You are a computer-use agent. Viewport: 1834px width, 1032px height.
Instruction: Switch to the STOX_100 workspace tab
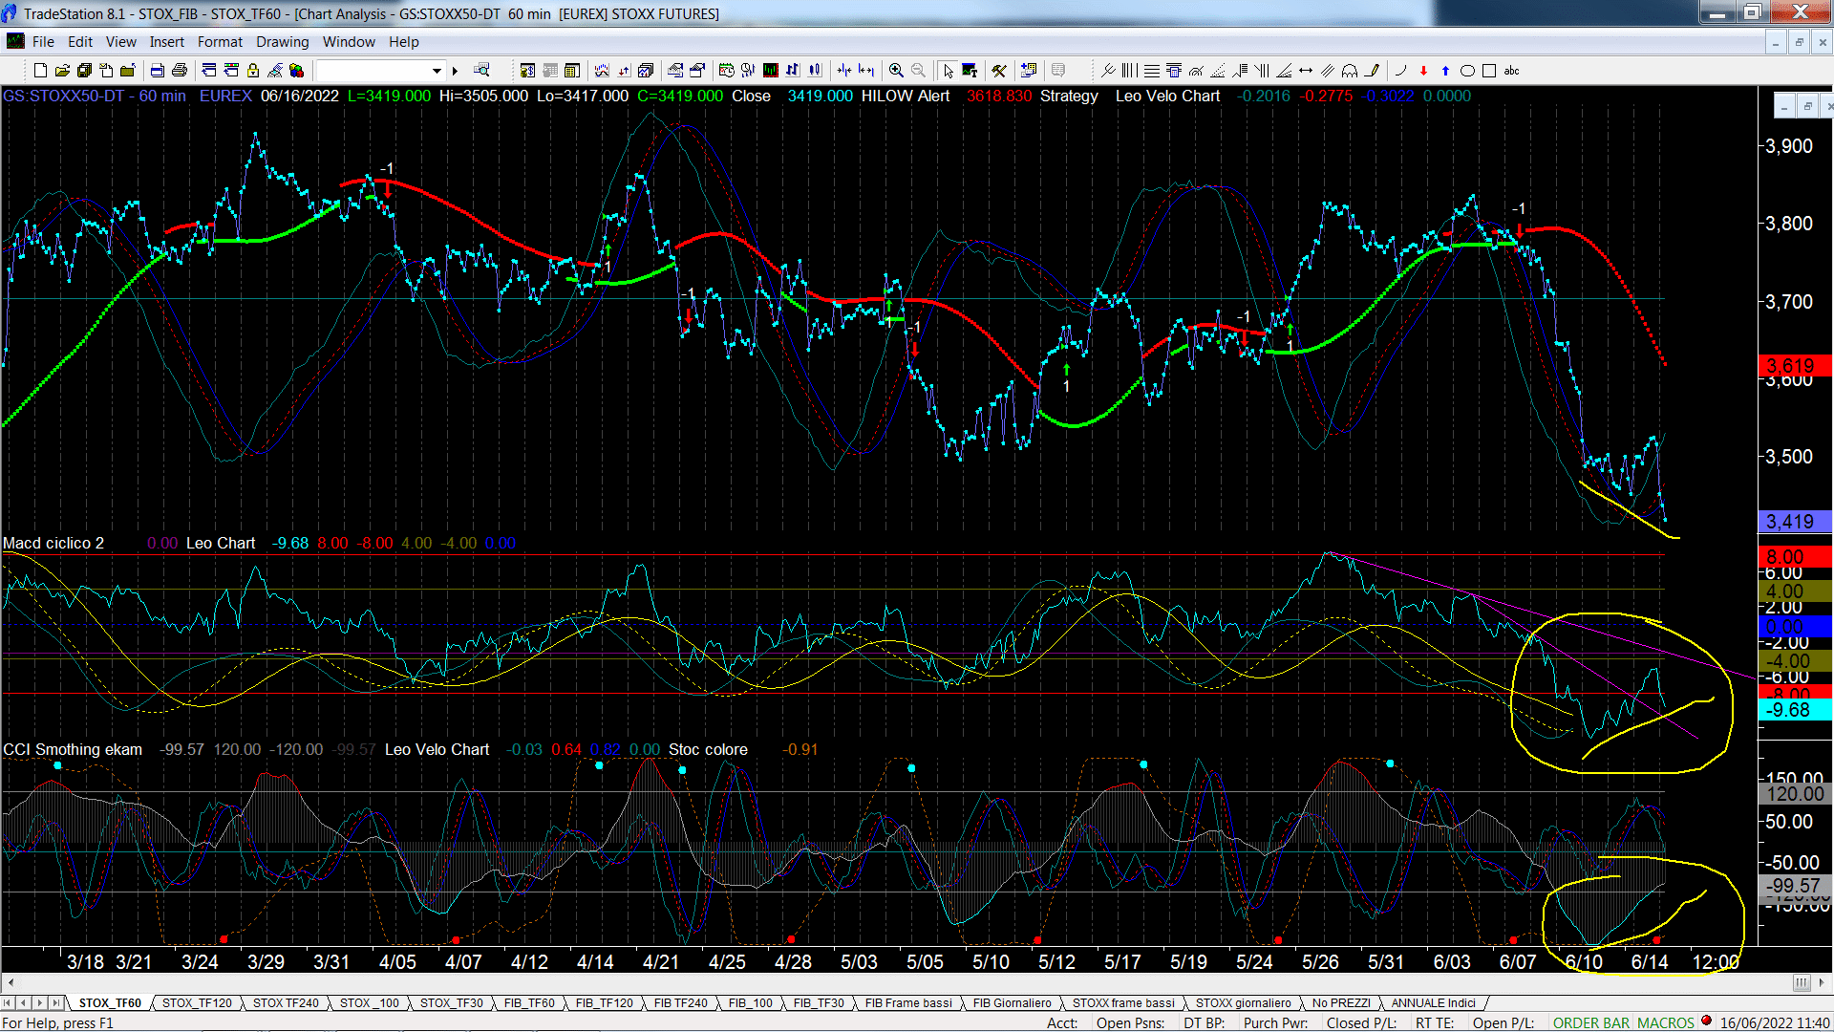click(x=370, y=1003)
